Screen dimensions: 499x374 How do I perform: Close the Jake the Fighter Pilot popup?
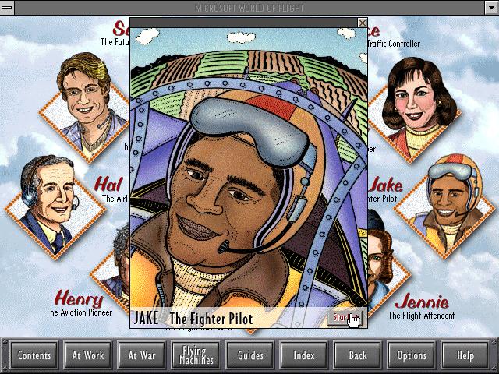pos(362,23)
